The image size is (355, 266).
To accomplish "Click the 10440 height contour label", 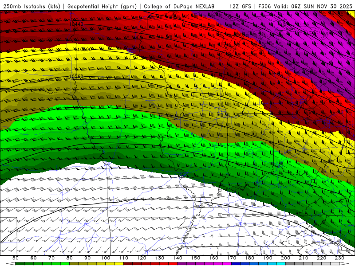I will click(76, 24).
